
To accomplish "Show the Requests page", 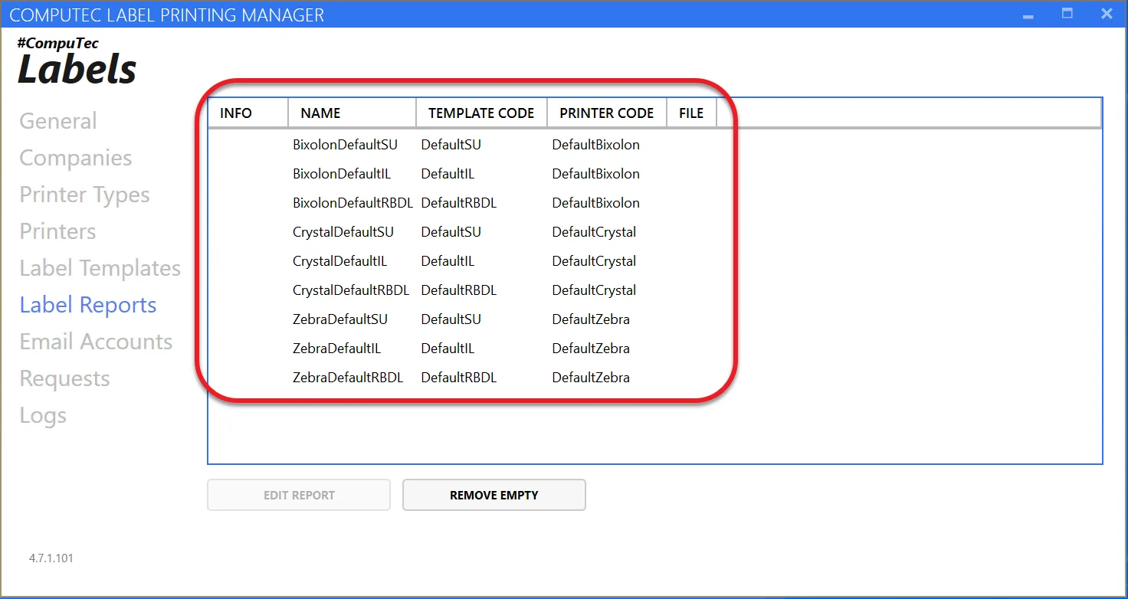I will pyautogui.click(x=64, y=378).
